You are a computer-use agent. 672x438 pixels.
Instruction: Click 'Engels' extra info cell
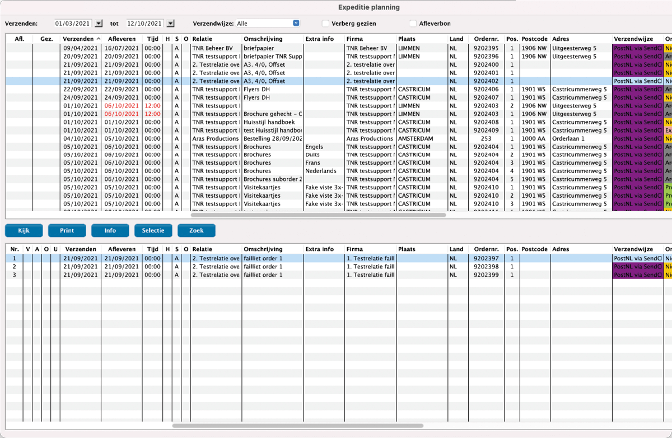(324, 147)
